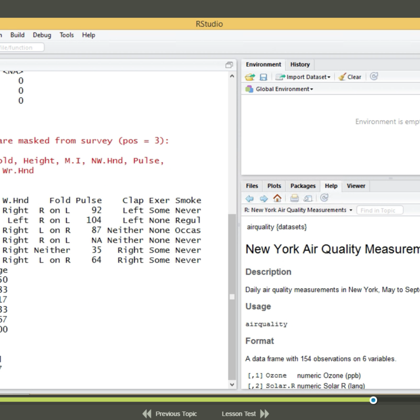
Task: Click 'Regul' in Smoke column
Action: (x=188, y=220)
